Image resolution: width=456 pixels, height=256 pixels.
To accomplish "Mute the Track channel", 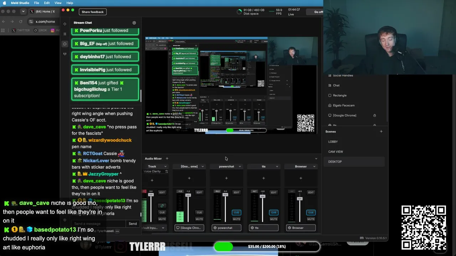I will (162, 219).
